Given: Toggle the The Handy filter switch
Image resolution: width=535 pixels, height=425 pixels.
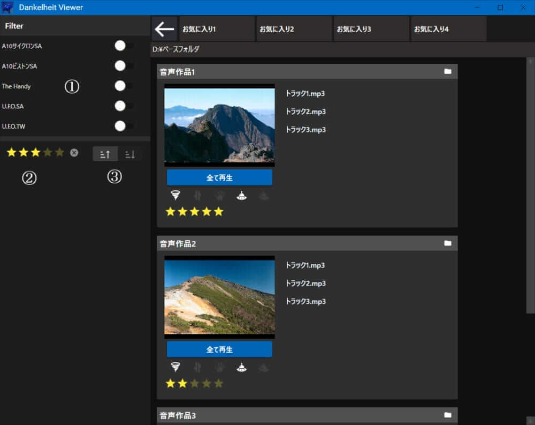Looking at the screenshot, I should [x=124, y=86].
